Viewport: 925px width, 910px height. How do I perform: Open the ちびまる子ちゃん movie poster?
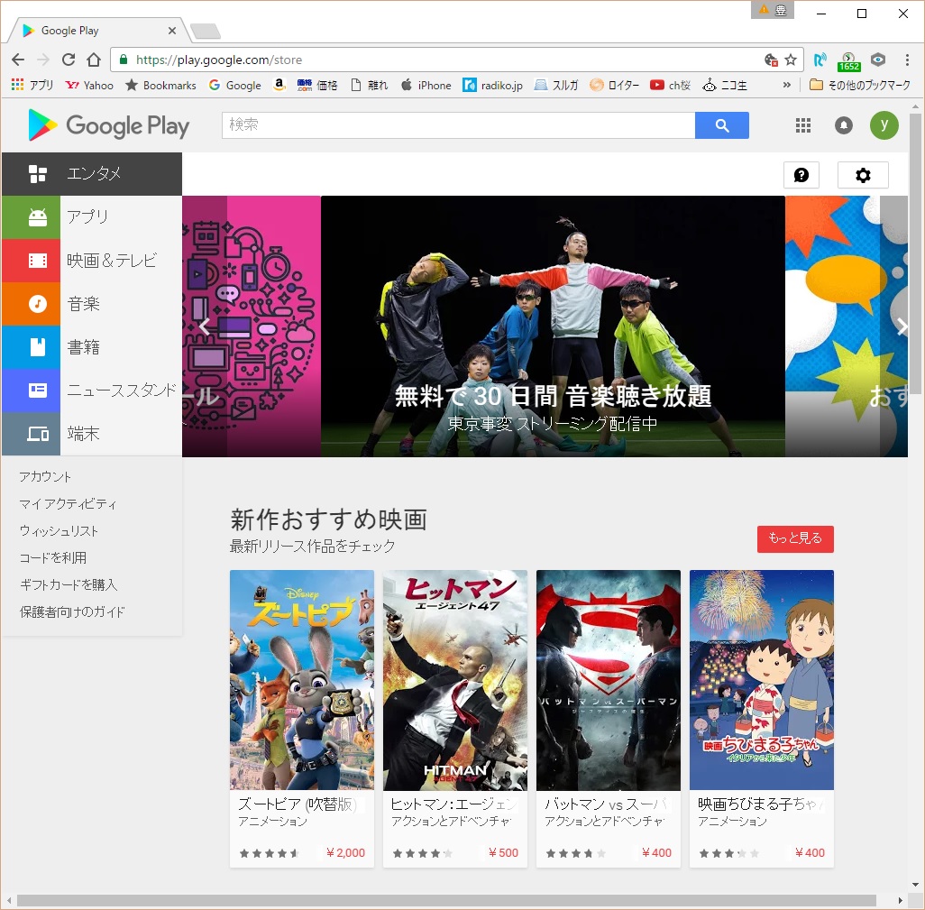(x=762, y=680)
